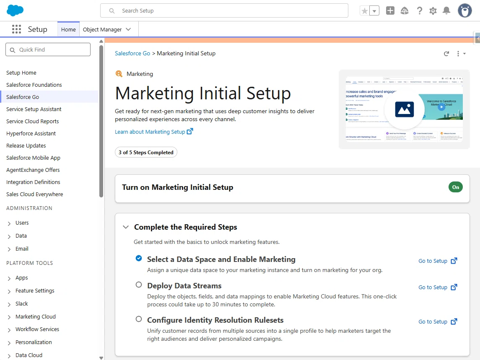Open the user profile avatar

[464, 11]
